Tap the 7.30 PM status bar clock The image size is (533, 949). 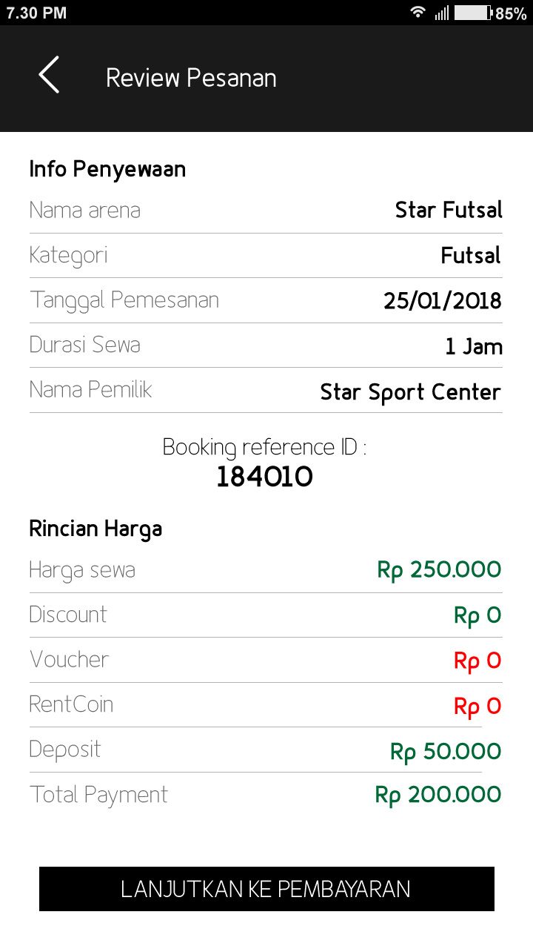[x=36, y=13]
